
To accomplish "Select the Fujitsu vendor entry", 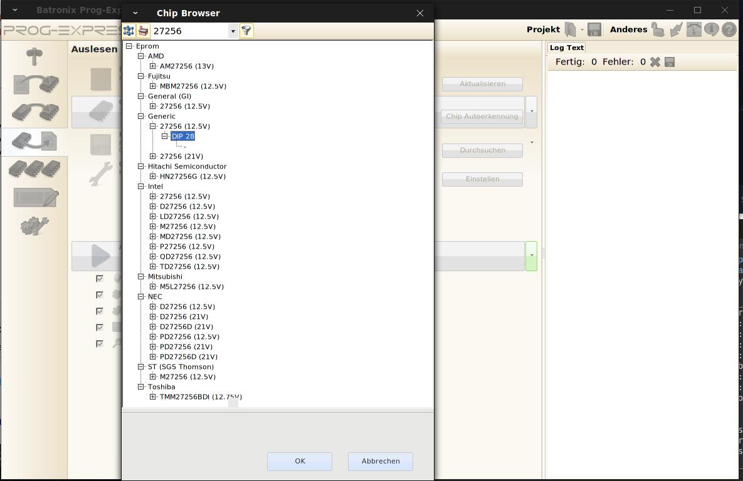I will [159, 76].
